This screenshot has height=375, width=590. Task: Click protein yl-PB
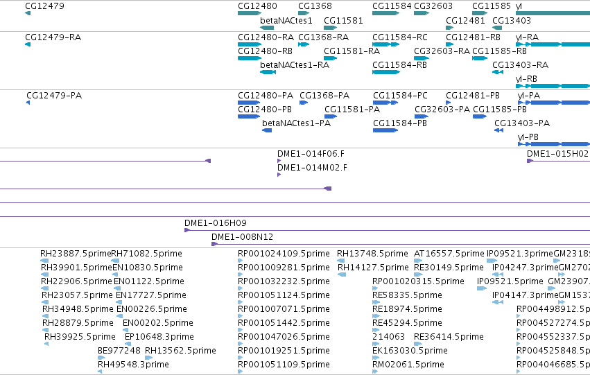pos(528,137)
